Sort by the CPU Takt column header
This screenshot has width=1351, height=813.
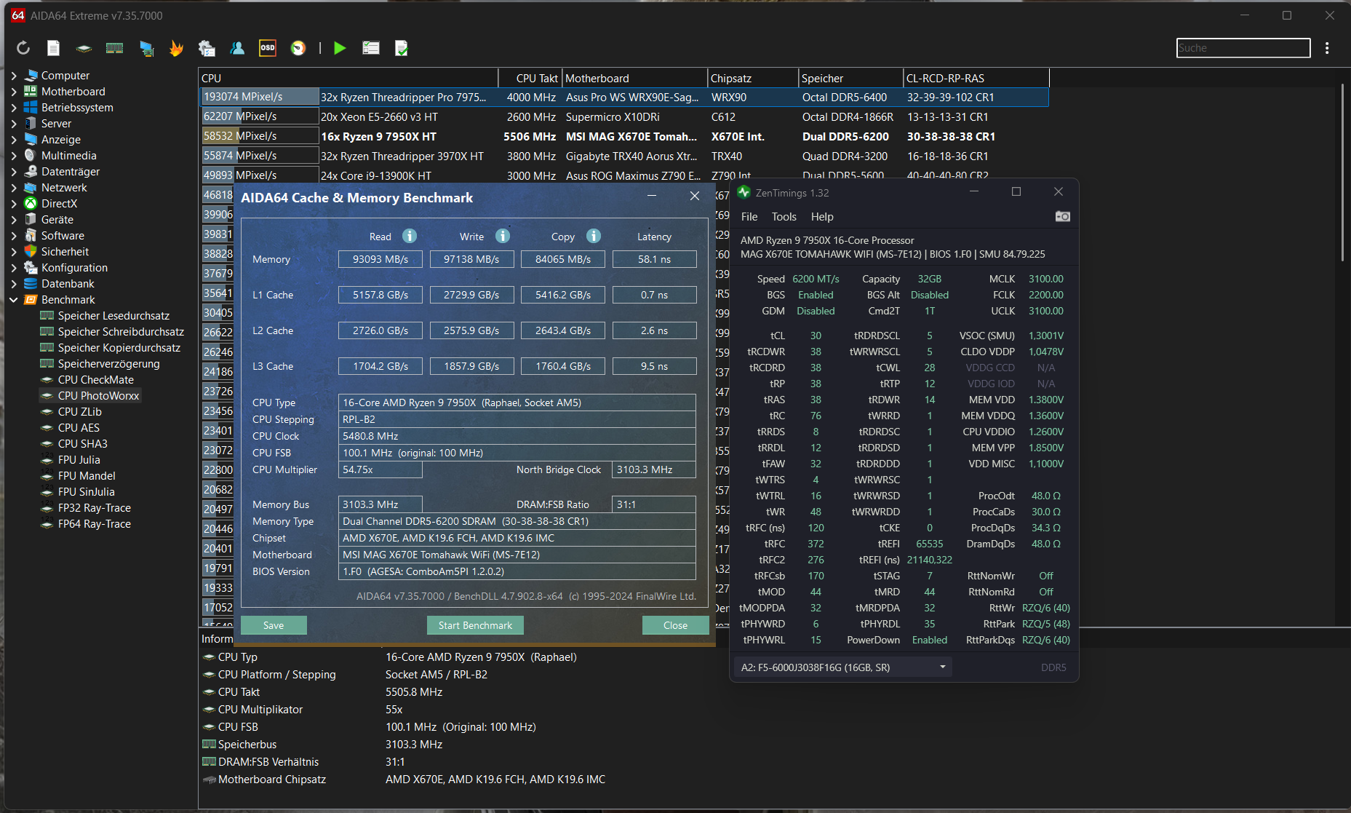[530, 78]
